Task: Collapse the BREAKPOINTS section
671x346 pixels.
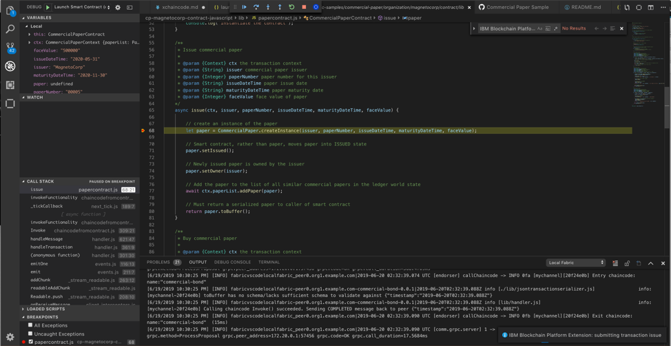Action: pos(79,317)
